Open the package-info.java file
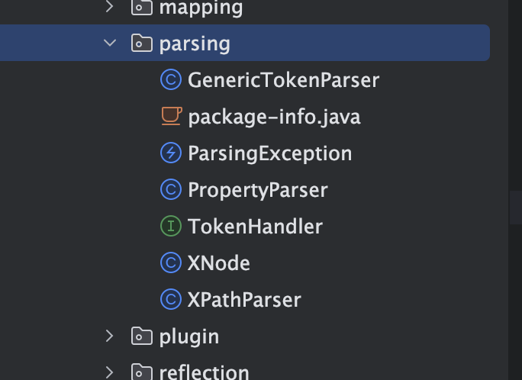The image size is (522, 380). click(274, 117)
